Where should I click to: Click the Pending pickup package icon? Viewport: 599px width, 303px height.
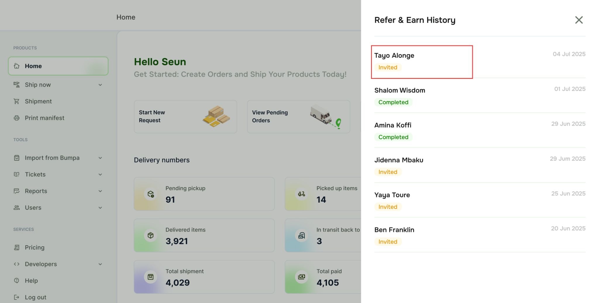[x=151, y=194]
